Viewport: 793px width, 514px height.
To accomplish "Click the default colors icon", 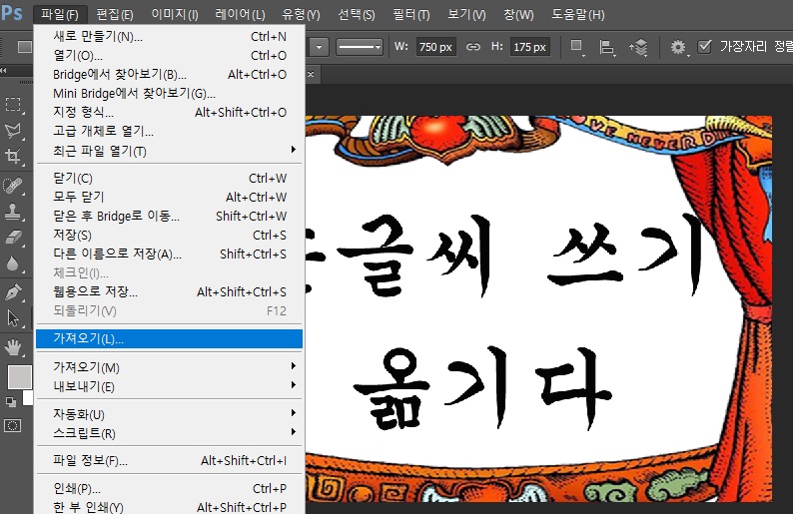I will tap(11, 402).
